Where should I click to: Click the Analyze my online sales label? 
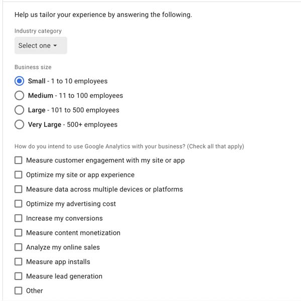pos(63,247)
